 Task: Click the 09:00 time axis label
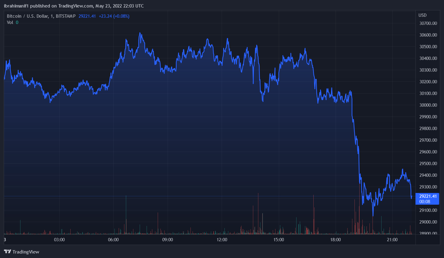tap(167, 240)
